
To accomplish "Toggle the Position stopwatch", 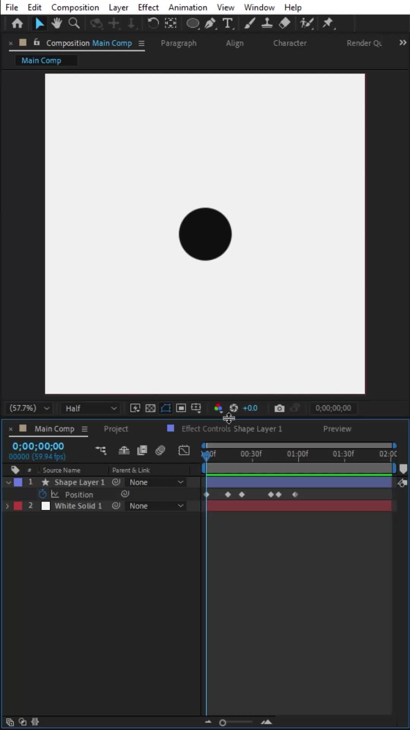I will [x=43, y=494].
